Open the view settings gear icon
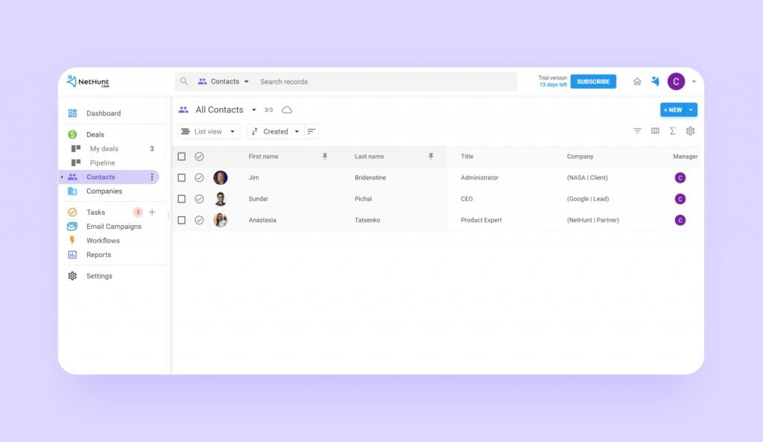 [690, 130]
